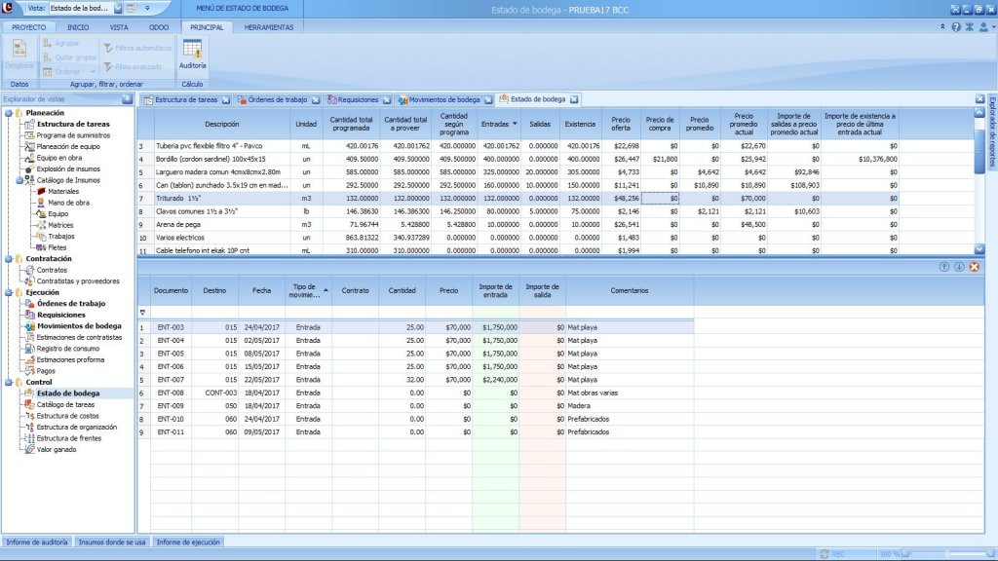The width and height of the screenshot is (998, 561).
Task: Click the red close icon on detail panel
Action: pyautogui.click(x=974, y=267)
